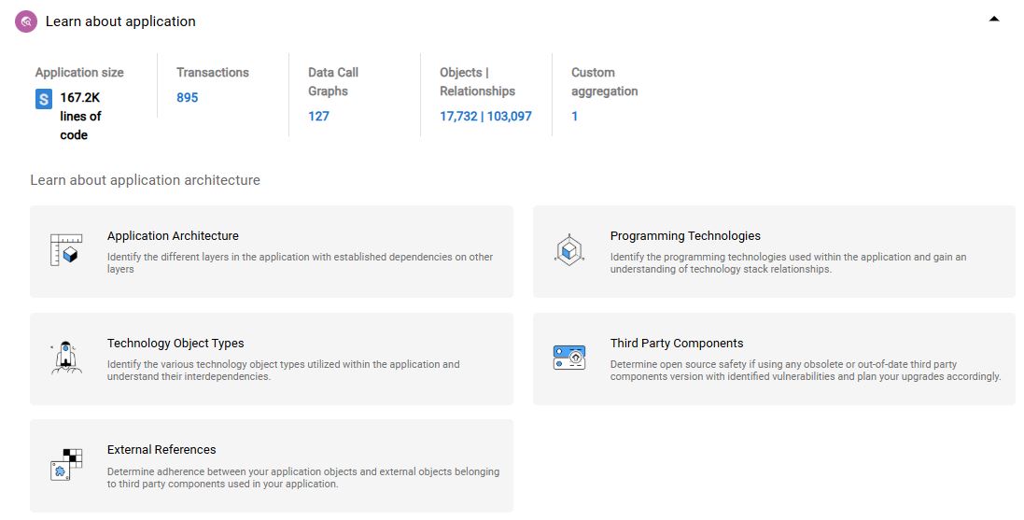Select the Application Architecture card title
The height and width of the screenshot is (520, 1024).
[x=173, y=236]
